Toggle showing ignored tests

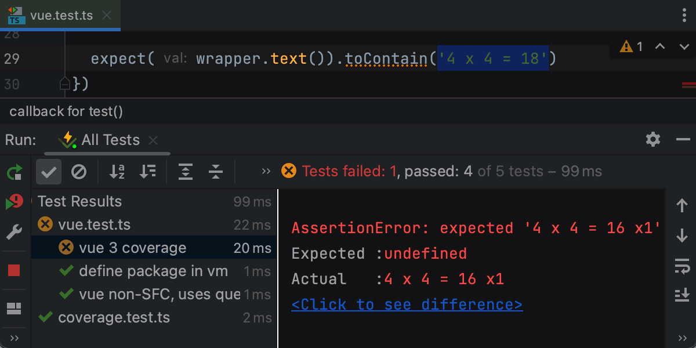[79, 171]
